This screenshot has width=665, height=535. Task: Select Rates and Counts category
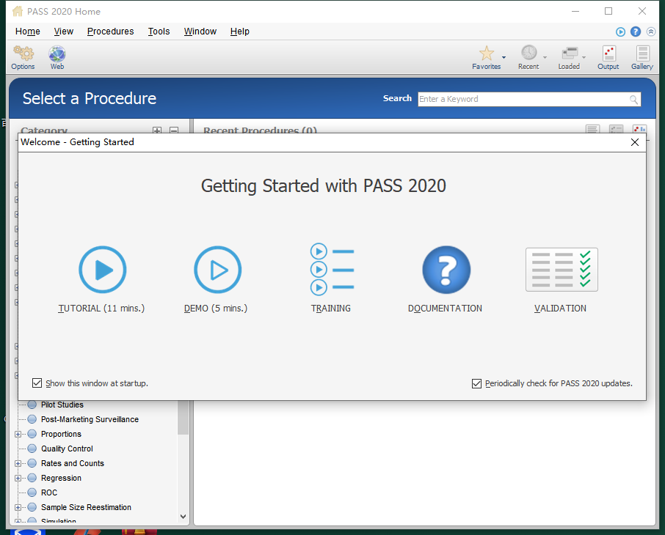coord(72,463)
